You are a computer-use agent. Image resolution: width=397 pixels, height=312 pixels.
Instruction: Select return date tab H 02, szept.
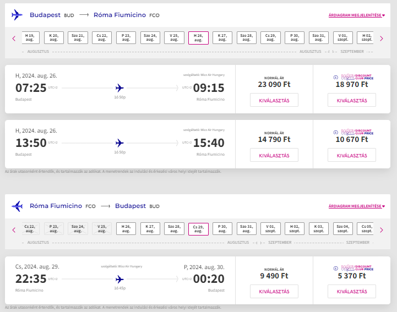[x=295, y=229]
